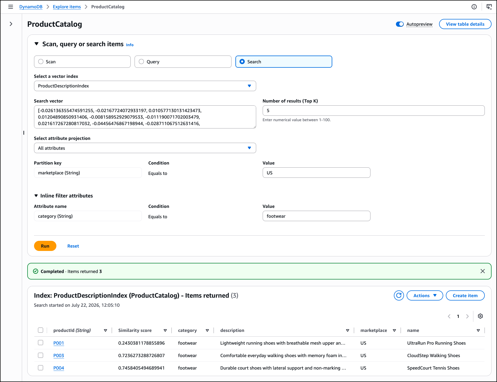The width and height of the screenshot is (497, 382).
Task: Open item P001 link
Action: tap(59, 343)
